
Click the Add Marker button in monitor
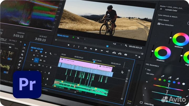pyautogui.click(x=69, y=45)
